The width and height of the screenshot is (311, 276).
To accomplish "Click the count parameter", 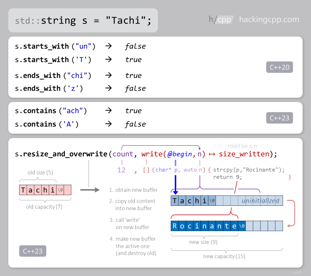I will pyautogui.click(x=123, y=154).
